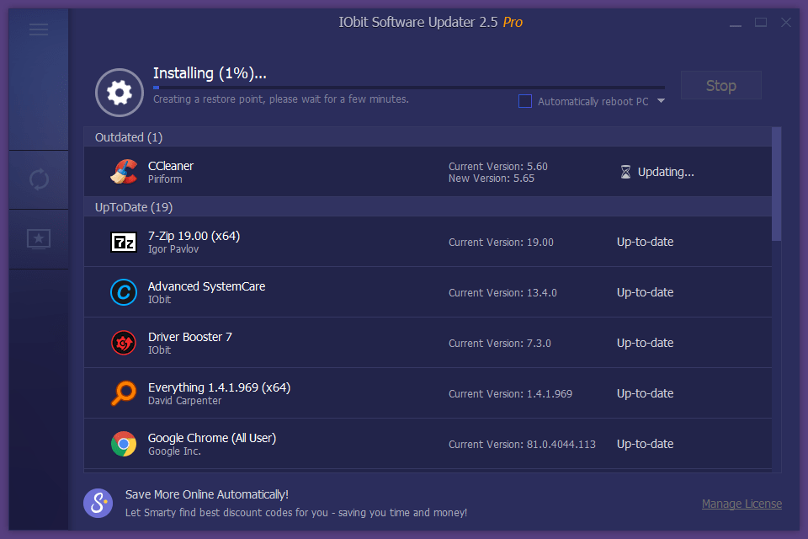Viewport: 808px width, 539px height.
Task: Open the Manage License link
Action: point(742,503)
